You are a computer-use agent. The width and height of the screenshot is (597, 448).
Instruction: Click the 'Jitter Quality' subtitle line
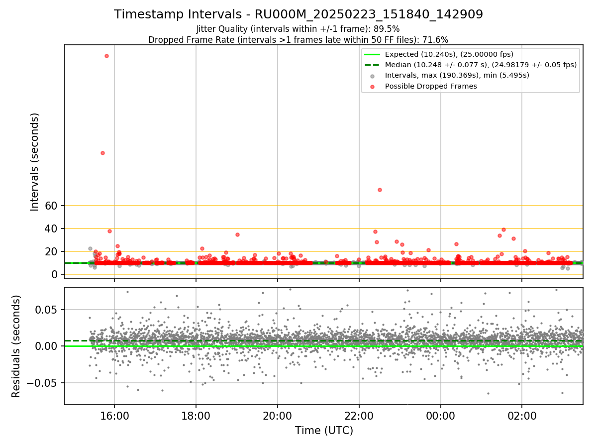(298, 29)
